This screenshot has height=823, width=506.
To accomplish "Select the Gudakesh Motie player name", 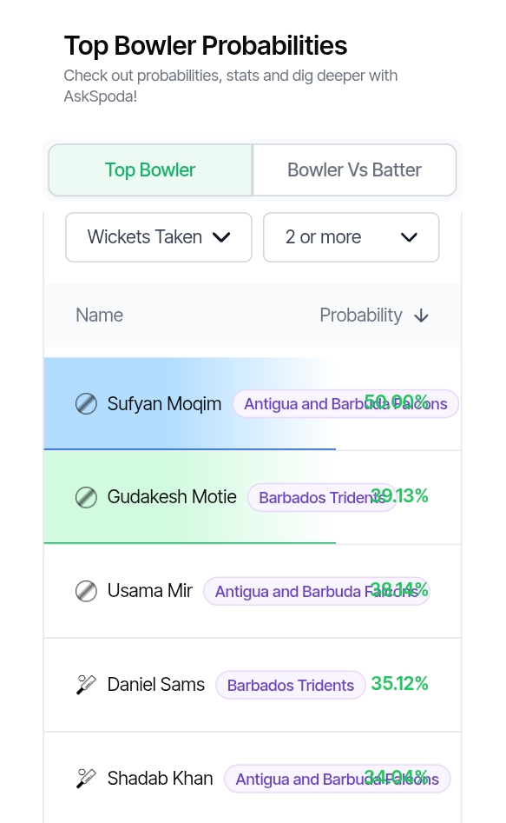I will click(x=172, y=496).
